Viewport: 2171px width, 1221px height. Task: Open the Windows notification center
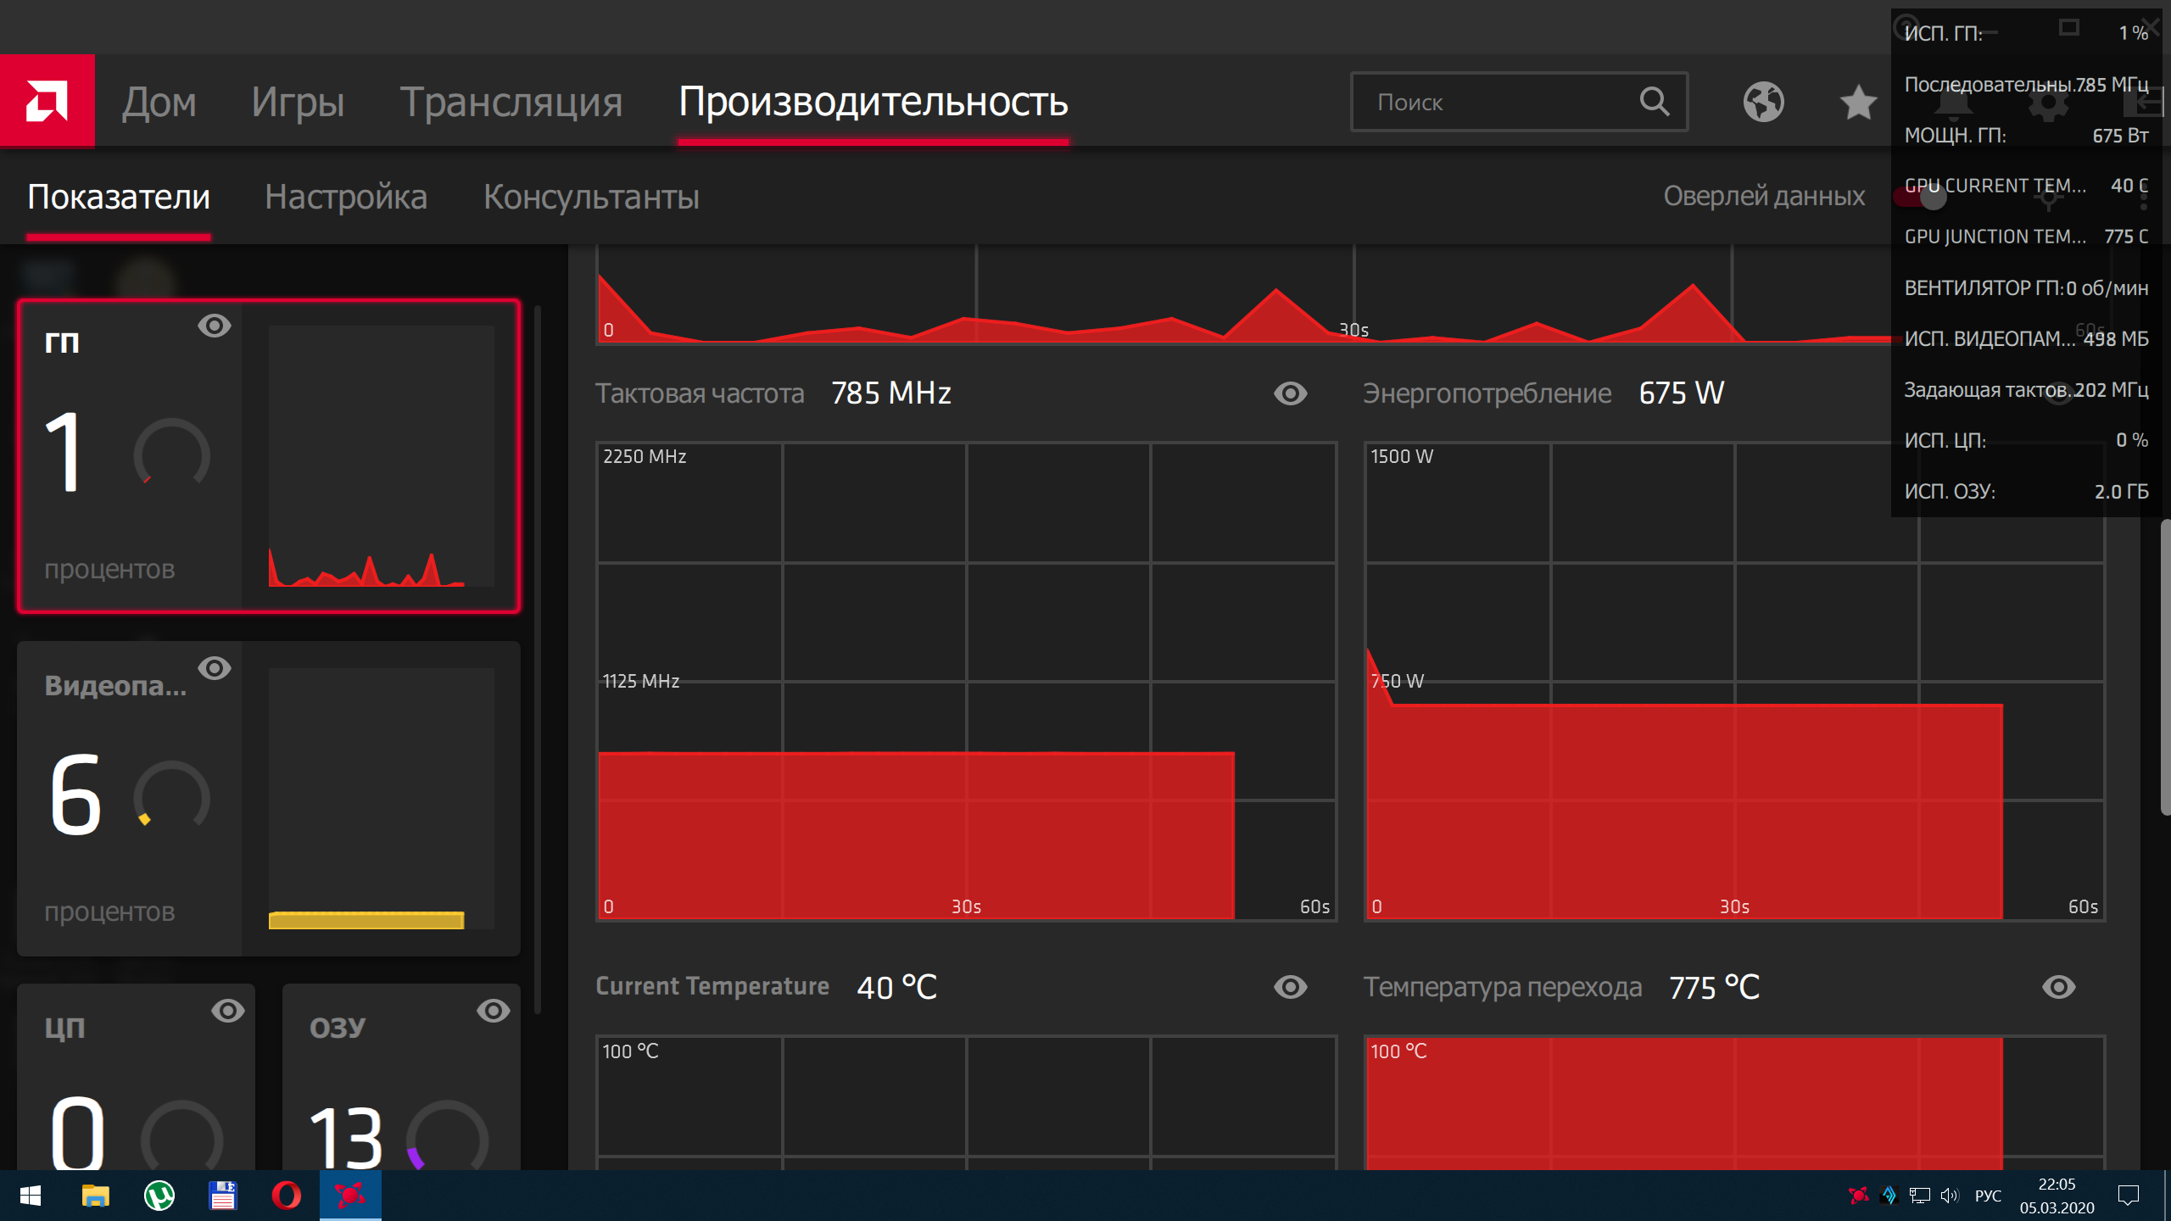pos(2128,1196)
